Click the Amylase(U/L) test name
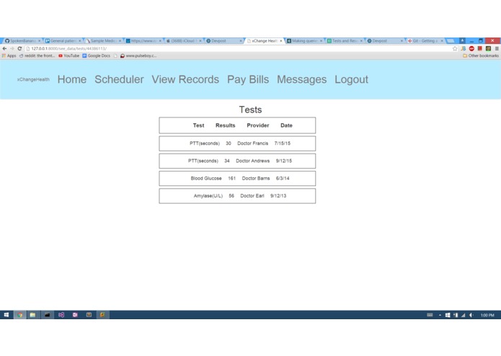 [208, 196]
